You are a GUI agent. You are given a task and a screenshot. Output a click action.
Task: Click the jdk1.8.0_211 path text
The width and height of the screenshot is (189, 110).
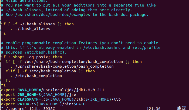(x=90, y=90)
